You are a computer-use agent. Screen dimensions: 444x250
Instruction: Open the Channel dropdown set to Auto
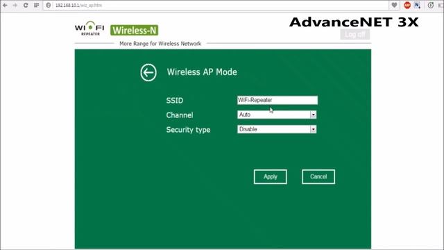pyautogui.click(x=277, y=115)
